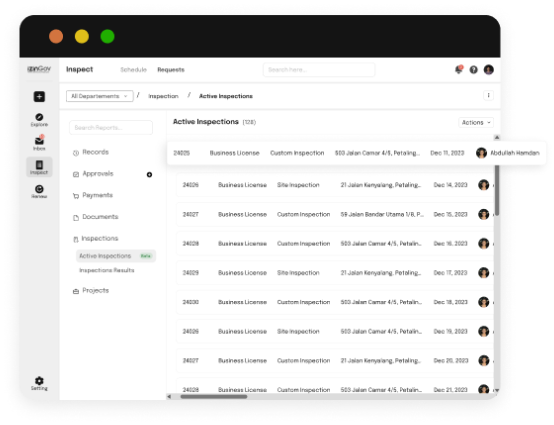
Task: Open the Approvals menu item
Action: click(98, 174)
